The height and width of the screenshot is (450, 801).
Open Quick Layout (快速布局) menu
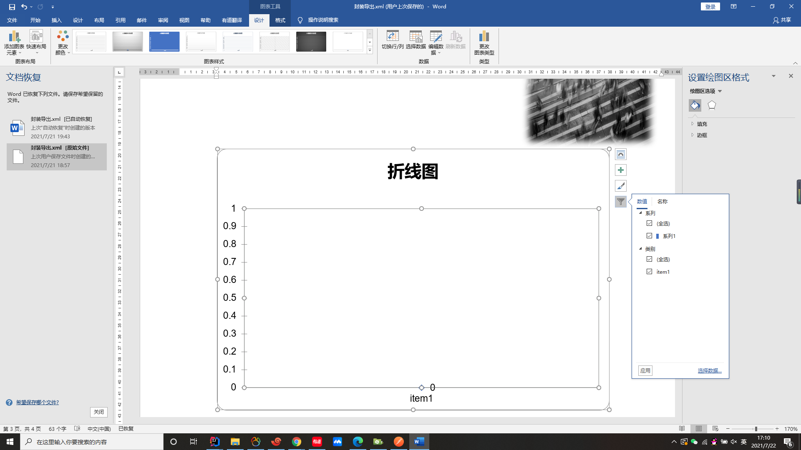point(36,42)
